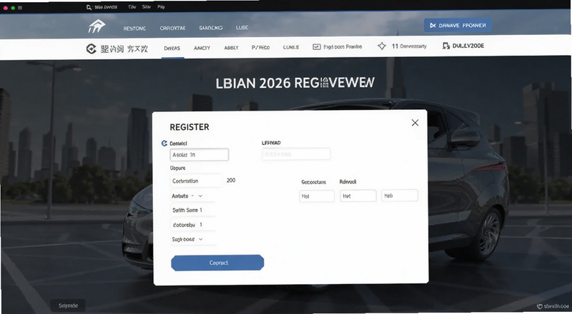Click the 'Aeolus 1n' input field
572x314 pixels.
point(199,155)
